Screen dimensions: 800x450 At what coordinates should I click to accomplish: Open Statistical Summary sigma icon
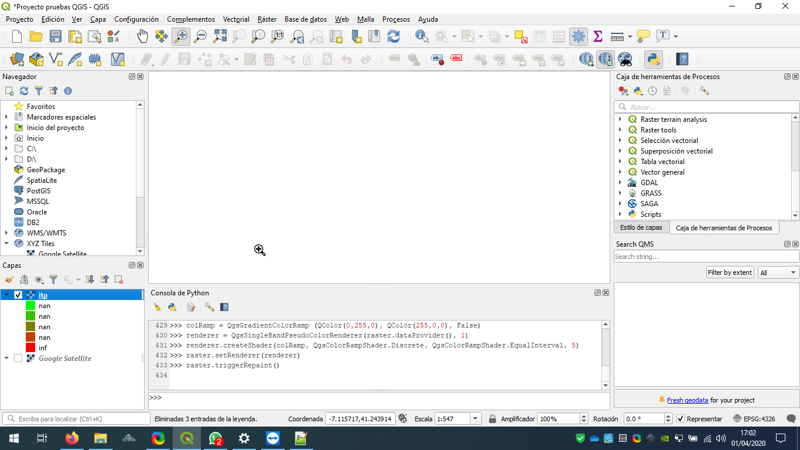[x=598, y=36]
